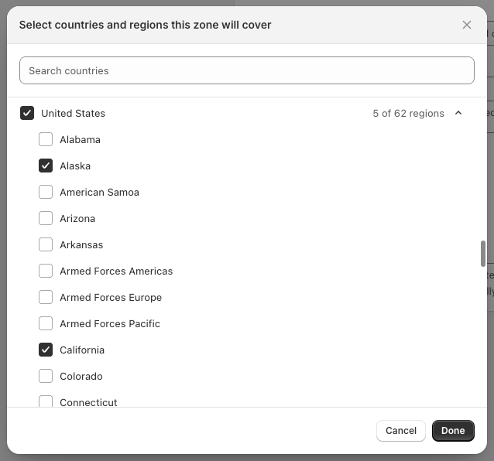Uncheck the Alaska region
Viewport: 494px width, 461px height.
[x=46, y=166]
